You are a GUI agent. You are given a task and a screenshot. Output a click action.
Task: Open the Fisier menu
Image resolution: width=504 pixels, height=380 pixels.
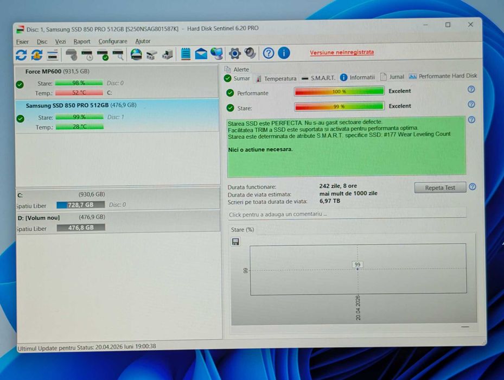22,42
